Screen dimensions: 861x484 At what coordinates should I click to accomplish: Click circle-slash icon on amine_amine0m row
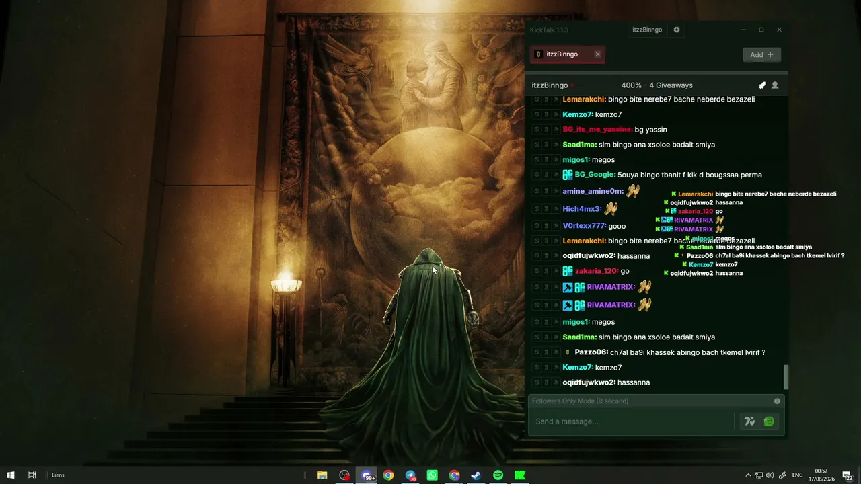point(537,192)
